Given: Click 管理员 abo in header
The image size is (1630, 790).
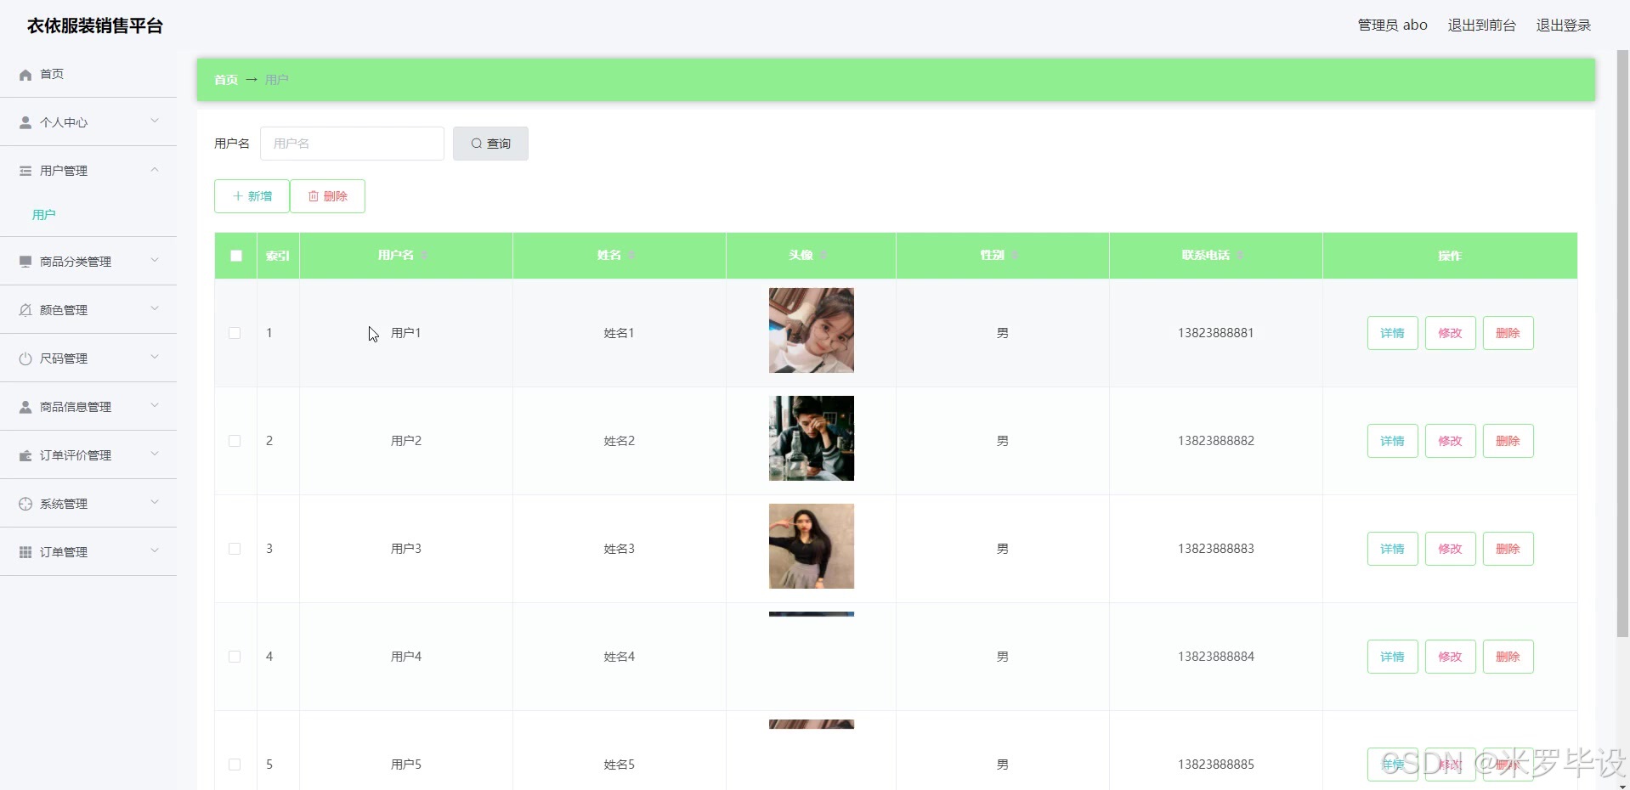Looking at the screenshot, I should pyautogui.click(x=1393, y=25).
